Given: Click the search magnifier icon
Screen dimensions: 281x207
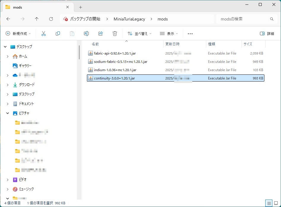Looking at the screenshot, I should tap(272, 19).
